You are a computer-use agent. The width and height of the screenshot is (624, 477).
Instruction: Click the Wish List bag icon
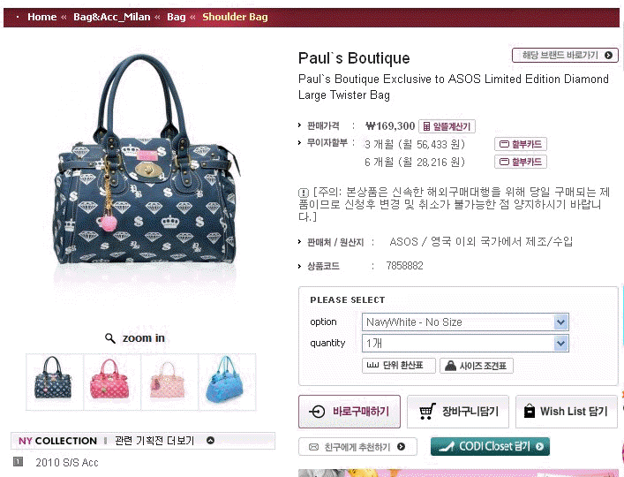click(530, 411)
